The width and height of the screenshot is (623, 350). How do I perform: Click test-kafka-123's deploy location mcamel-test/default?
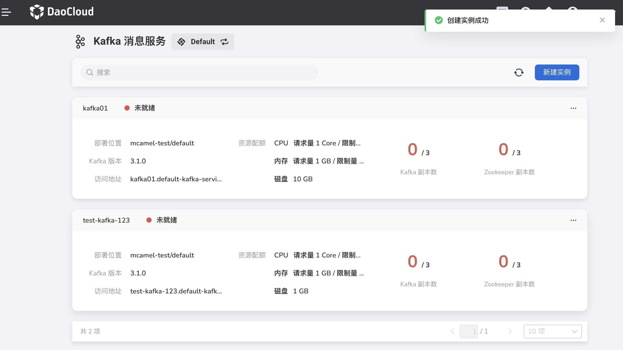(162, 255)
